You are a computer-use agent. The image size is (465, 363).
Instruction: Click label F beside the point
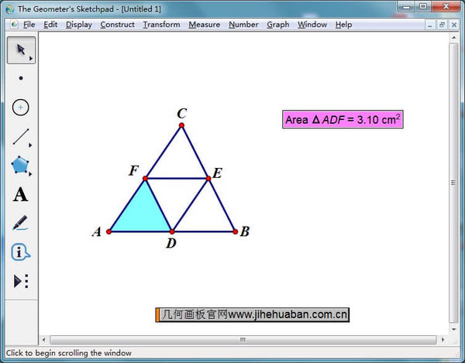(x=133, y=170)
